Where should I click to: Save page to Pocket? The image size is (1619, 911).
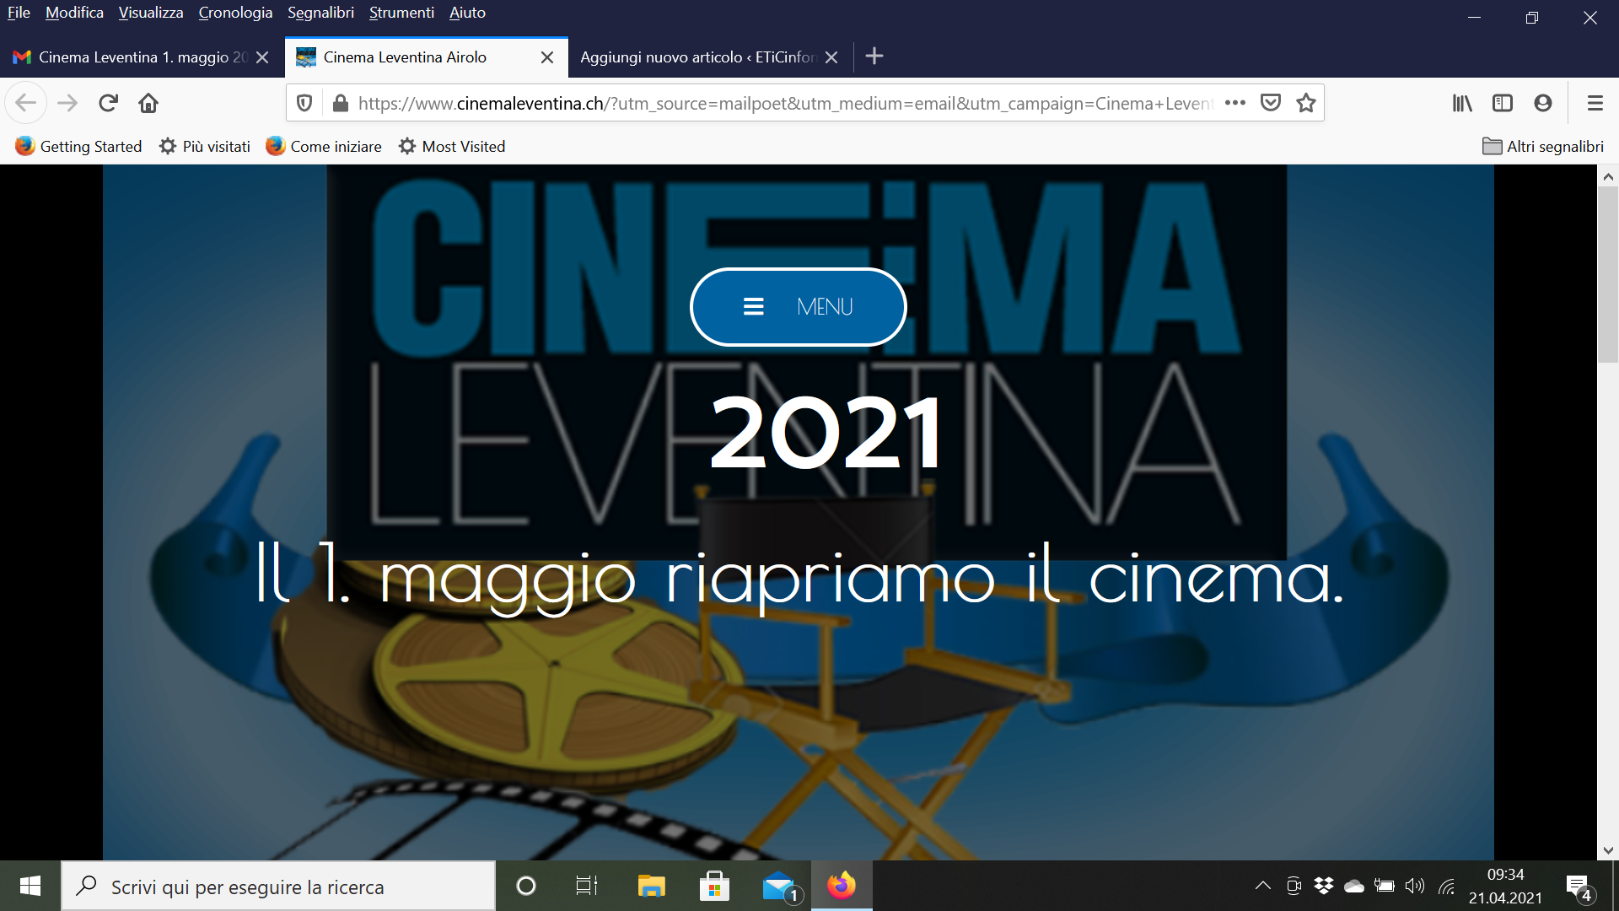click(x=1271, y=103)
